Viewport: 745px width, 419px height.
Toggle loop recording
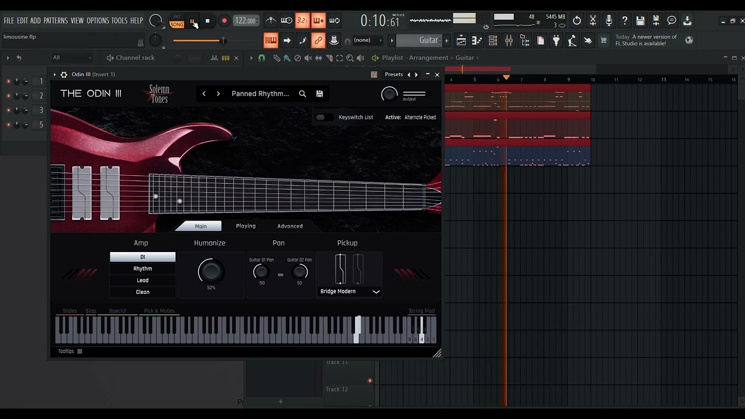click(x=334, y=21)
